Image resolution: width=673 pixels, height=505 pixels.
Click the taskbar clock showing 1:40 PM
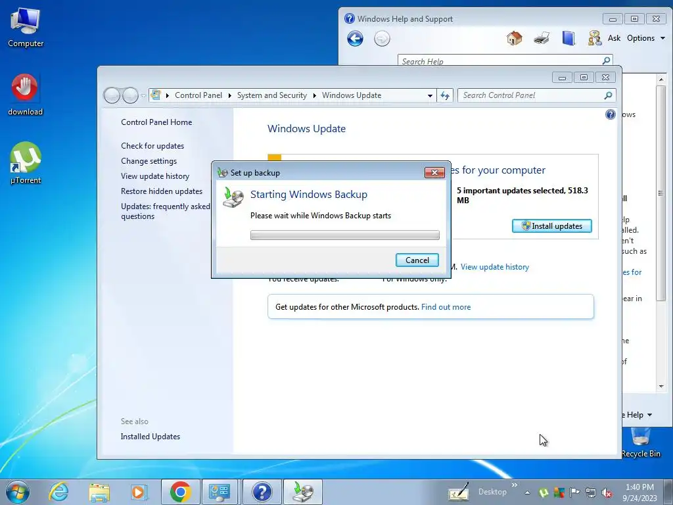coord(639,492)
